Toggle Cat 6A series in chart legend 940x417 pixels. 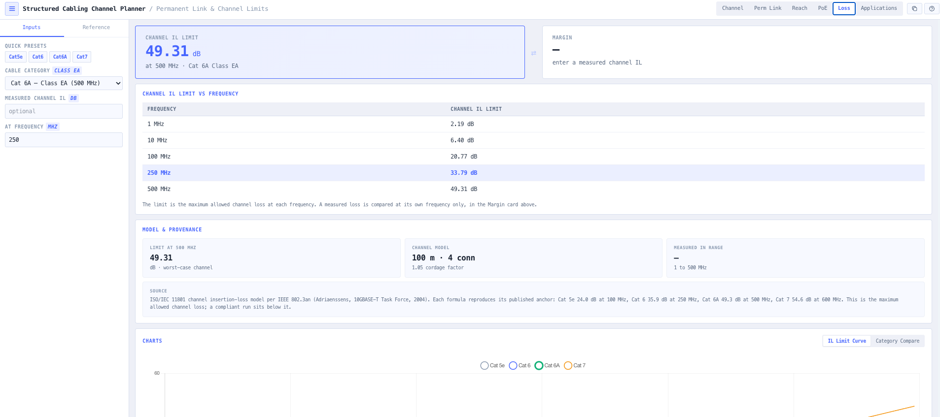(x=547, y=365)
